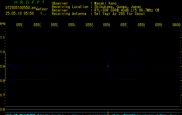
Task: Click the 0554 time axis label
Action: click(x=72, y=25)
